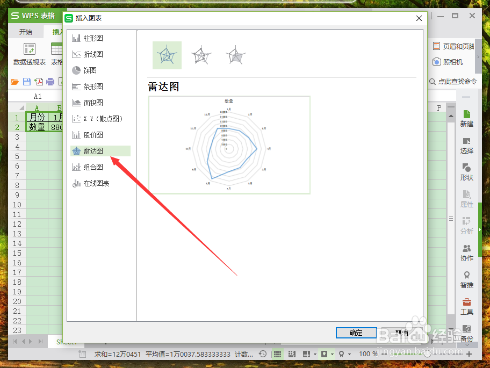Expand the 页眉和页脚 sidebar chevron
The width and height of the screenshot is (490, 368).
point(479,56)
